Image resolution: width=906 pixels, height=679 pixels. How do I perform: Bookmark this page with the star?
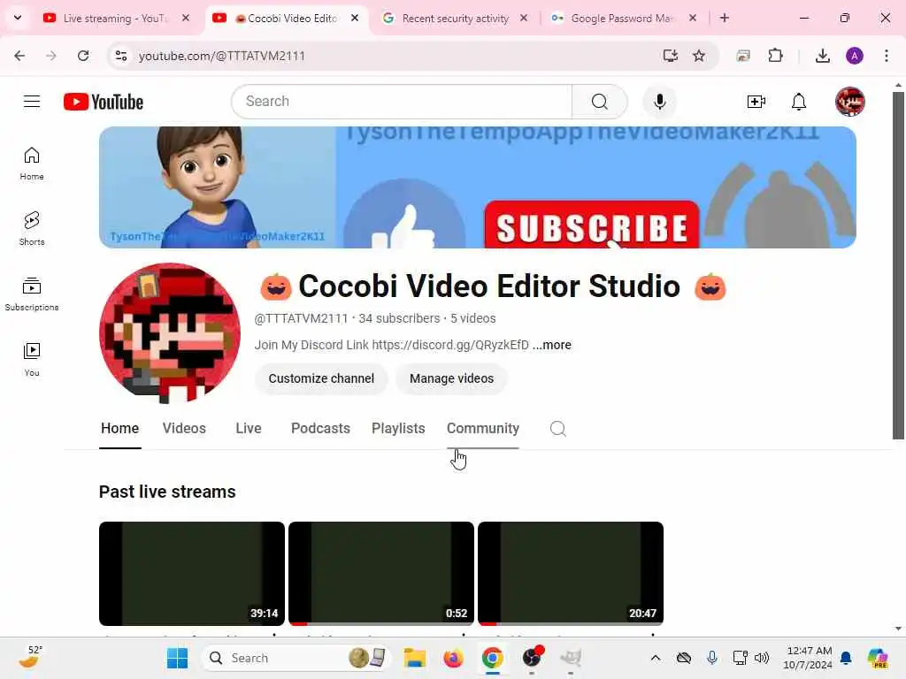699,56
